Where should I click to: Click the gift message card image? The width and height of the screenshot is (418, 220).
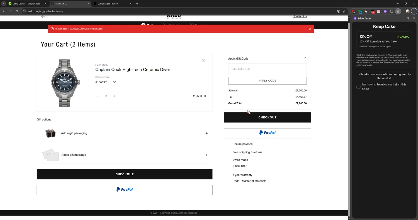pyautogui.click(x=50, y=155)
